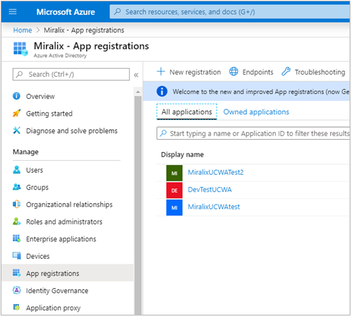Collapse the sidebar with the double chevron
351x316 pixels.
[136, 75]
